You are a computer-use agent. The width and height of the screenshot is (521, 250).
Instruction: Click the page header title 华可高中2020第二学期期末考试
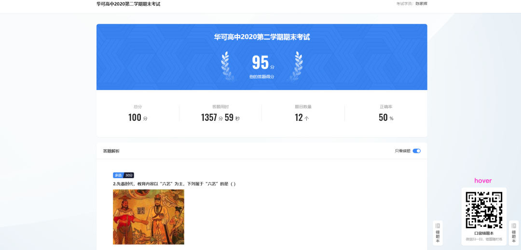pos(128,4)
